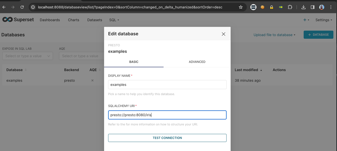337x151 pixels.
Task: Go to Dashboards in the navbar
Action: 50,20
